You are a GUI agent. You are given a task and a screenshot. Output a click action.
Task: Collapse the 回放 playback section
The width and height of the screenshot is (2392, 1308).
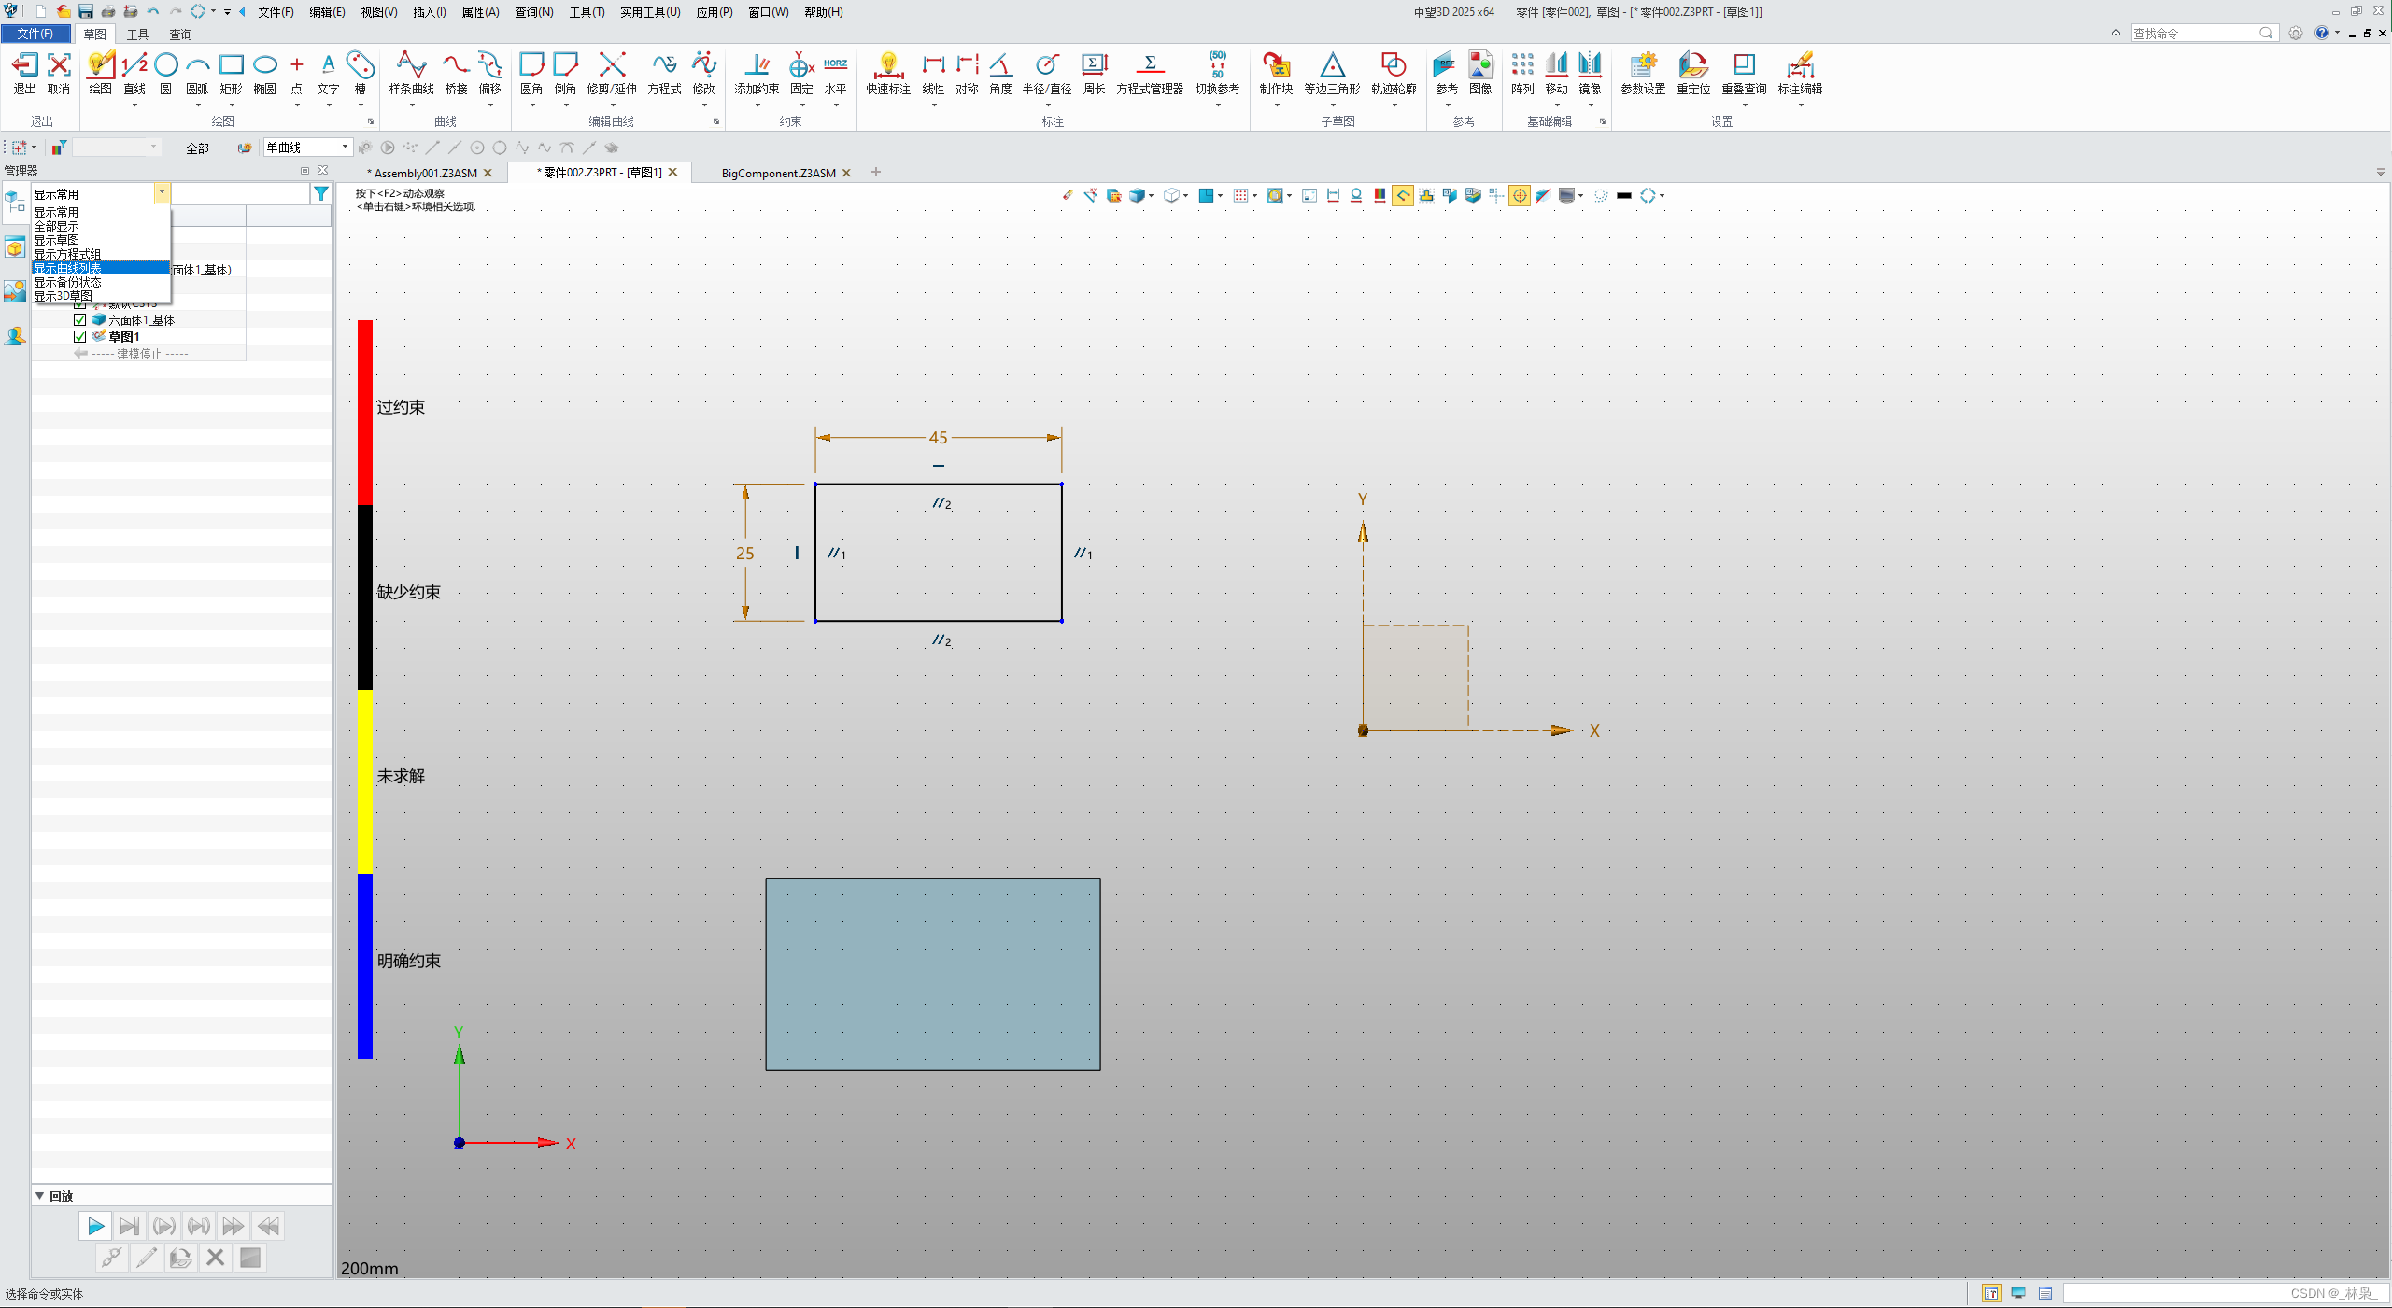point(40,1196)
